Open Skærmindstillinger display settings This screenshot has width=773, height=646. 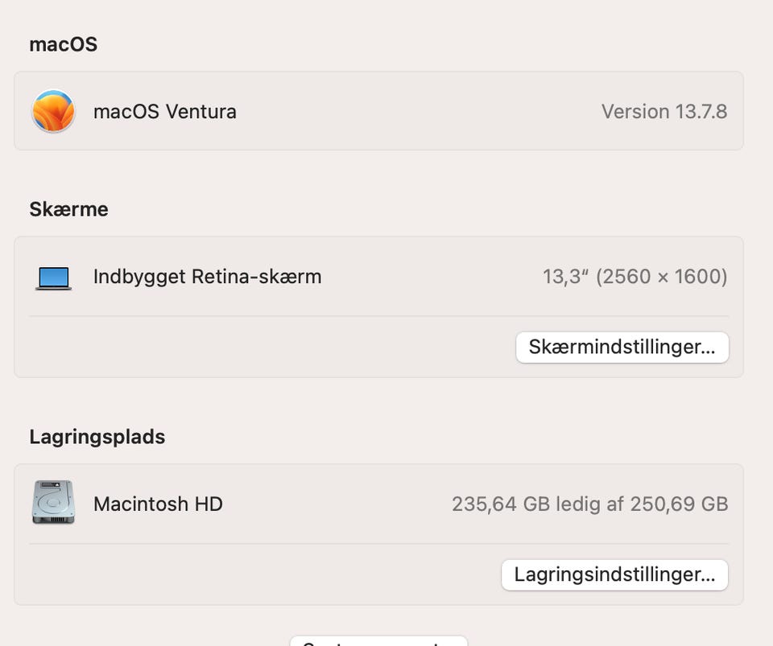click(622, 348)
